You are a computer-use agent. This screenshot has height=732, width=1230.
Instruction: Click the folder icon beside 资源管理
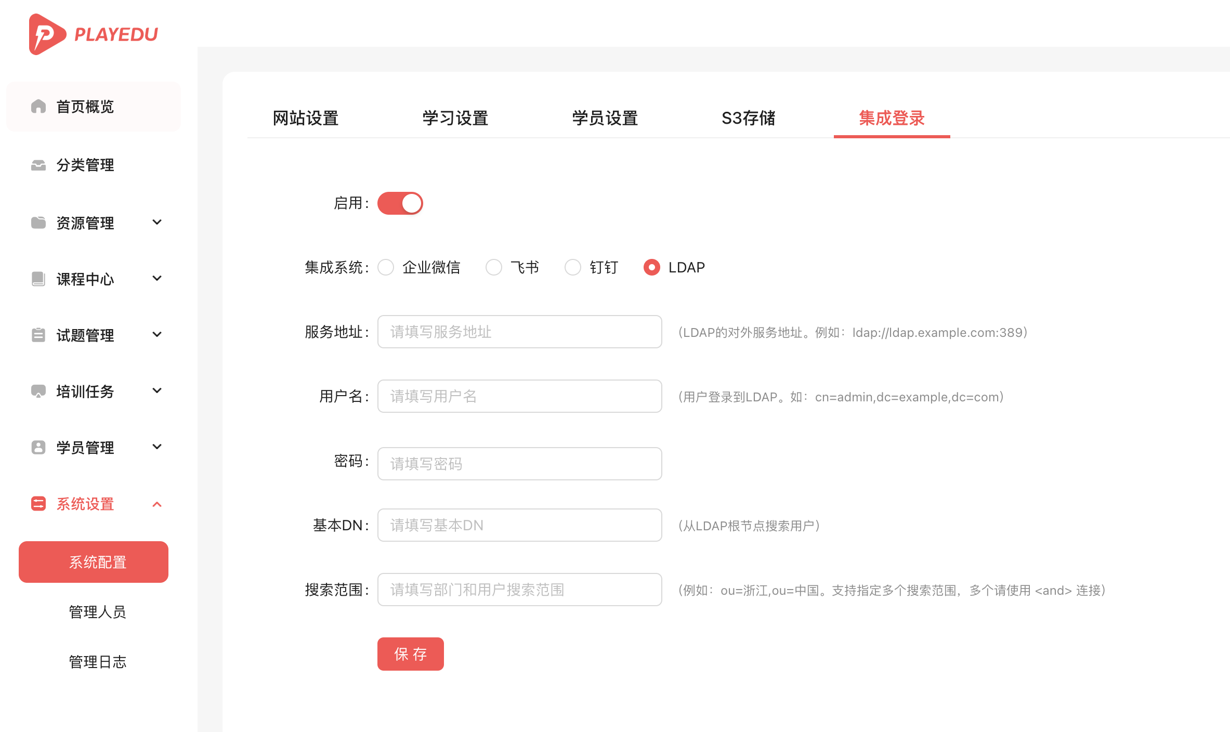point(38,223)
